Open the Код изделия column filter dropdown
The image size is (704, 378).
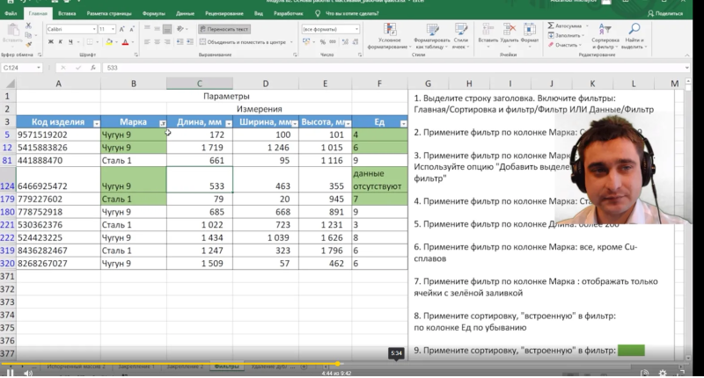click(97, 123)
